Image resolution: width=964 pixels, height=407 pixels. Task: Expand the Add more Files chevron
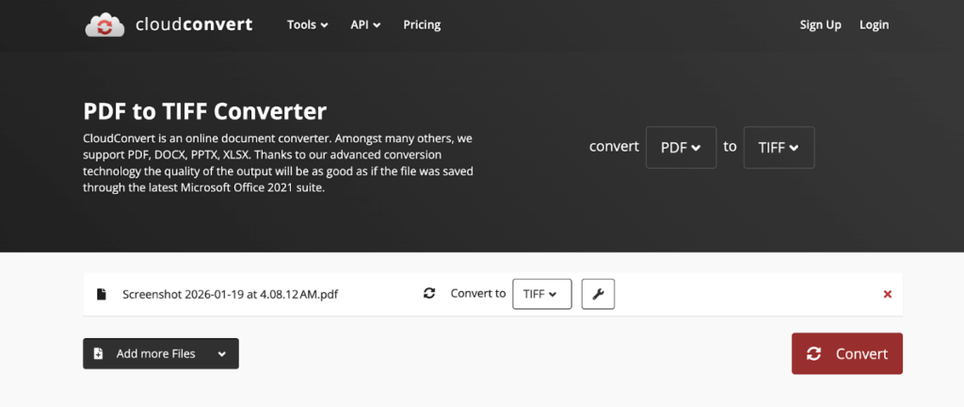222,354
